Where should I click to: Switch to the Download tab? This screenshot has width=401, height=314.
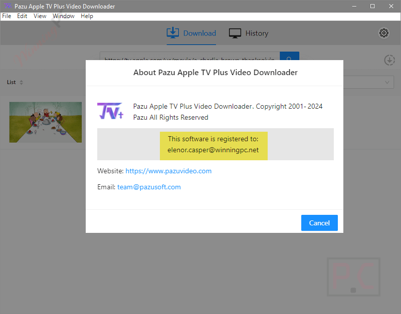pyautogui.click(x=191, y=33)
